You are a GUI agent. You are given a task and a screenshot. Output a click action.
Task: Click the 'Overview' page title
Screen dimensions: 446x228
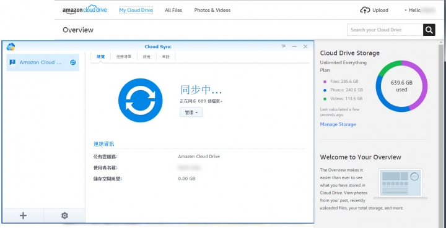tap(78, 30)
